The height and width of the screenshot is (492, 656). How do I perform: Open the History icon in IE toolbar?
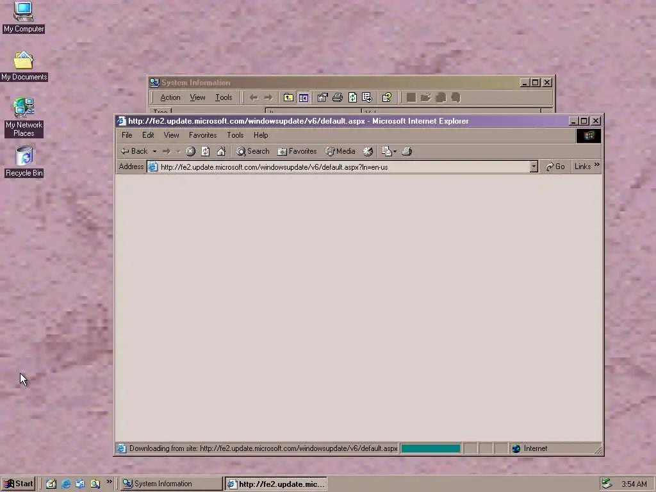368,151
